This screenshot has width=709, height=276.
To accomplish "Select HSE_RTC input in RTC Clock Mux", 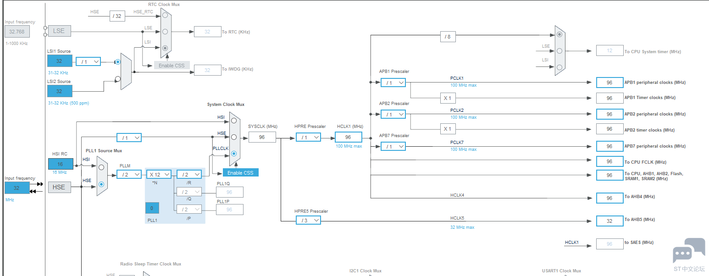I will click(x=165, y=15).
